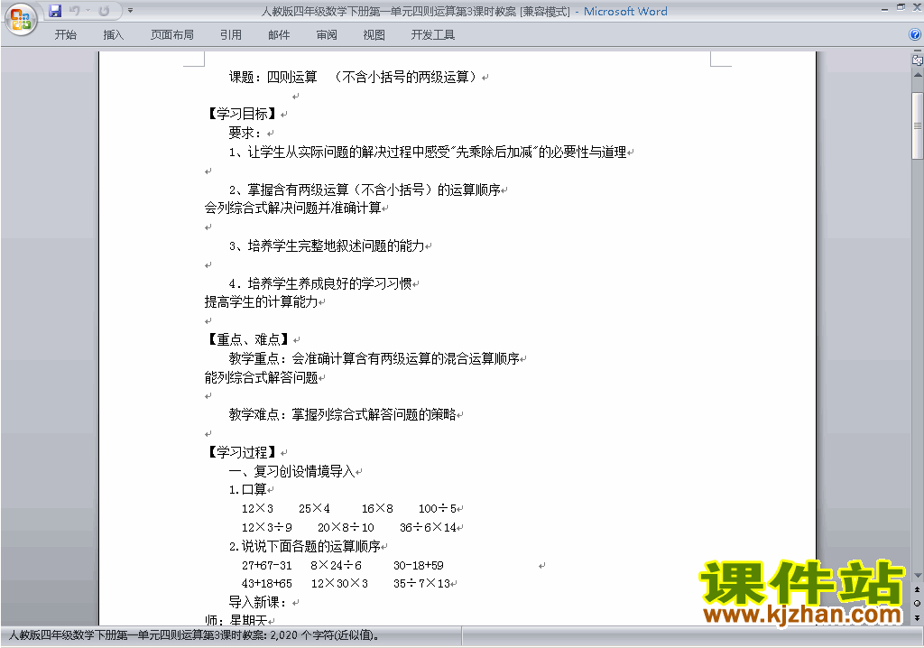
Task: Open the 视图 ribbon tab
Action: coord(374,35)
